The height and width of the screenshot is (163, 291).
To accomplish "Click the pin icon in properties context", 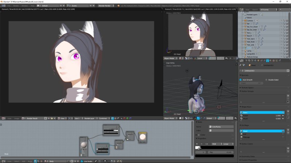I will click(x=240, y=65).
